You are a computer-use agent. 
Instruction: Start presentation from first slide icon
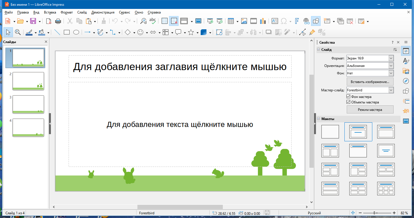coord(210,21)
